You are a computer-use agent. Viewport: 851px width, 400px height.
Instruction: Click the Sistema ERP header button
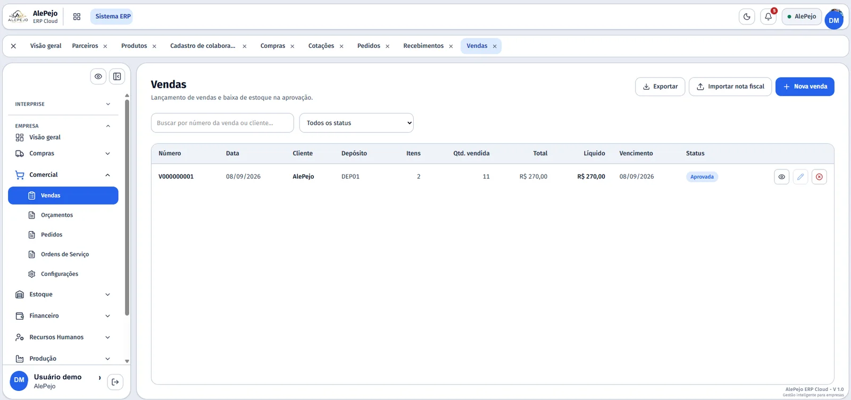click(112, 16)
